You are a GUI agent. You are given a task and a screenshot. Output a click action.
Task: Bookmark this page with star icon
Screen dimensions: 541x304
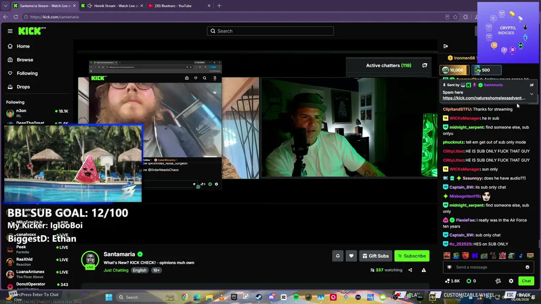(x=455, y=17)
